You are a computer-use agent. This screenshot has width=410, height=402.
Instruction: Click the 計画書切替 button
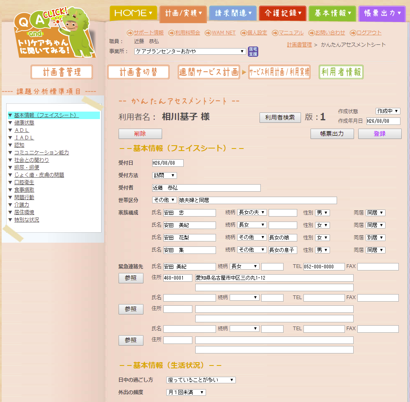138,72
